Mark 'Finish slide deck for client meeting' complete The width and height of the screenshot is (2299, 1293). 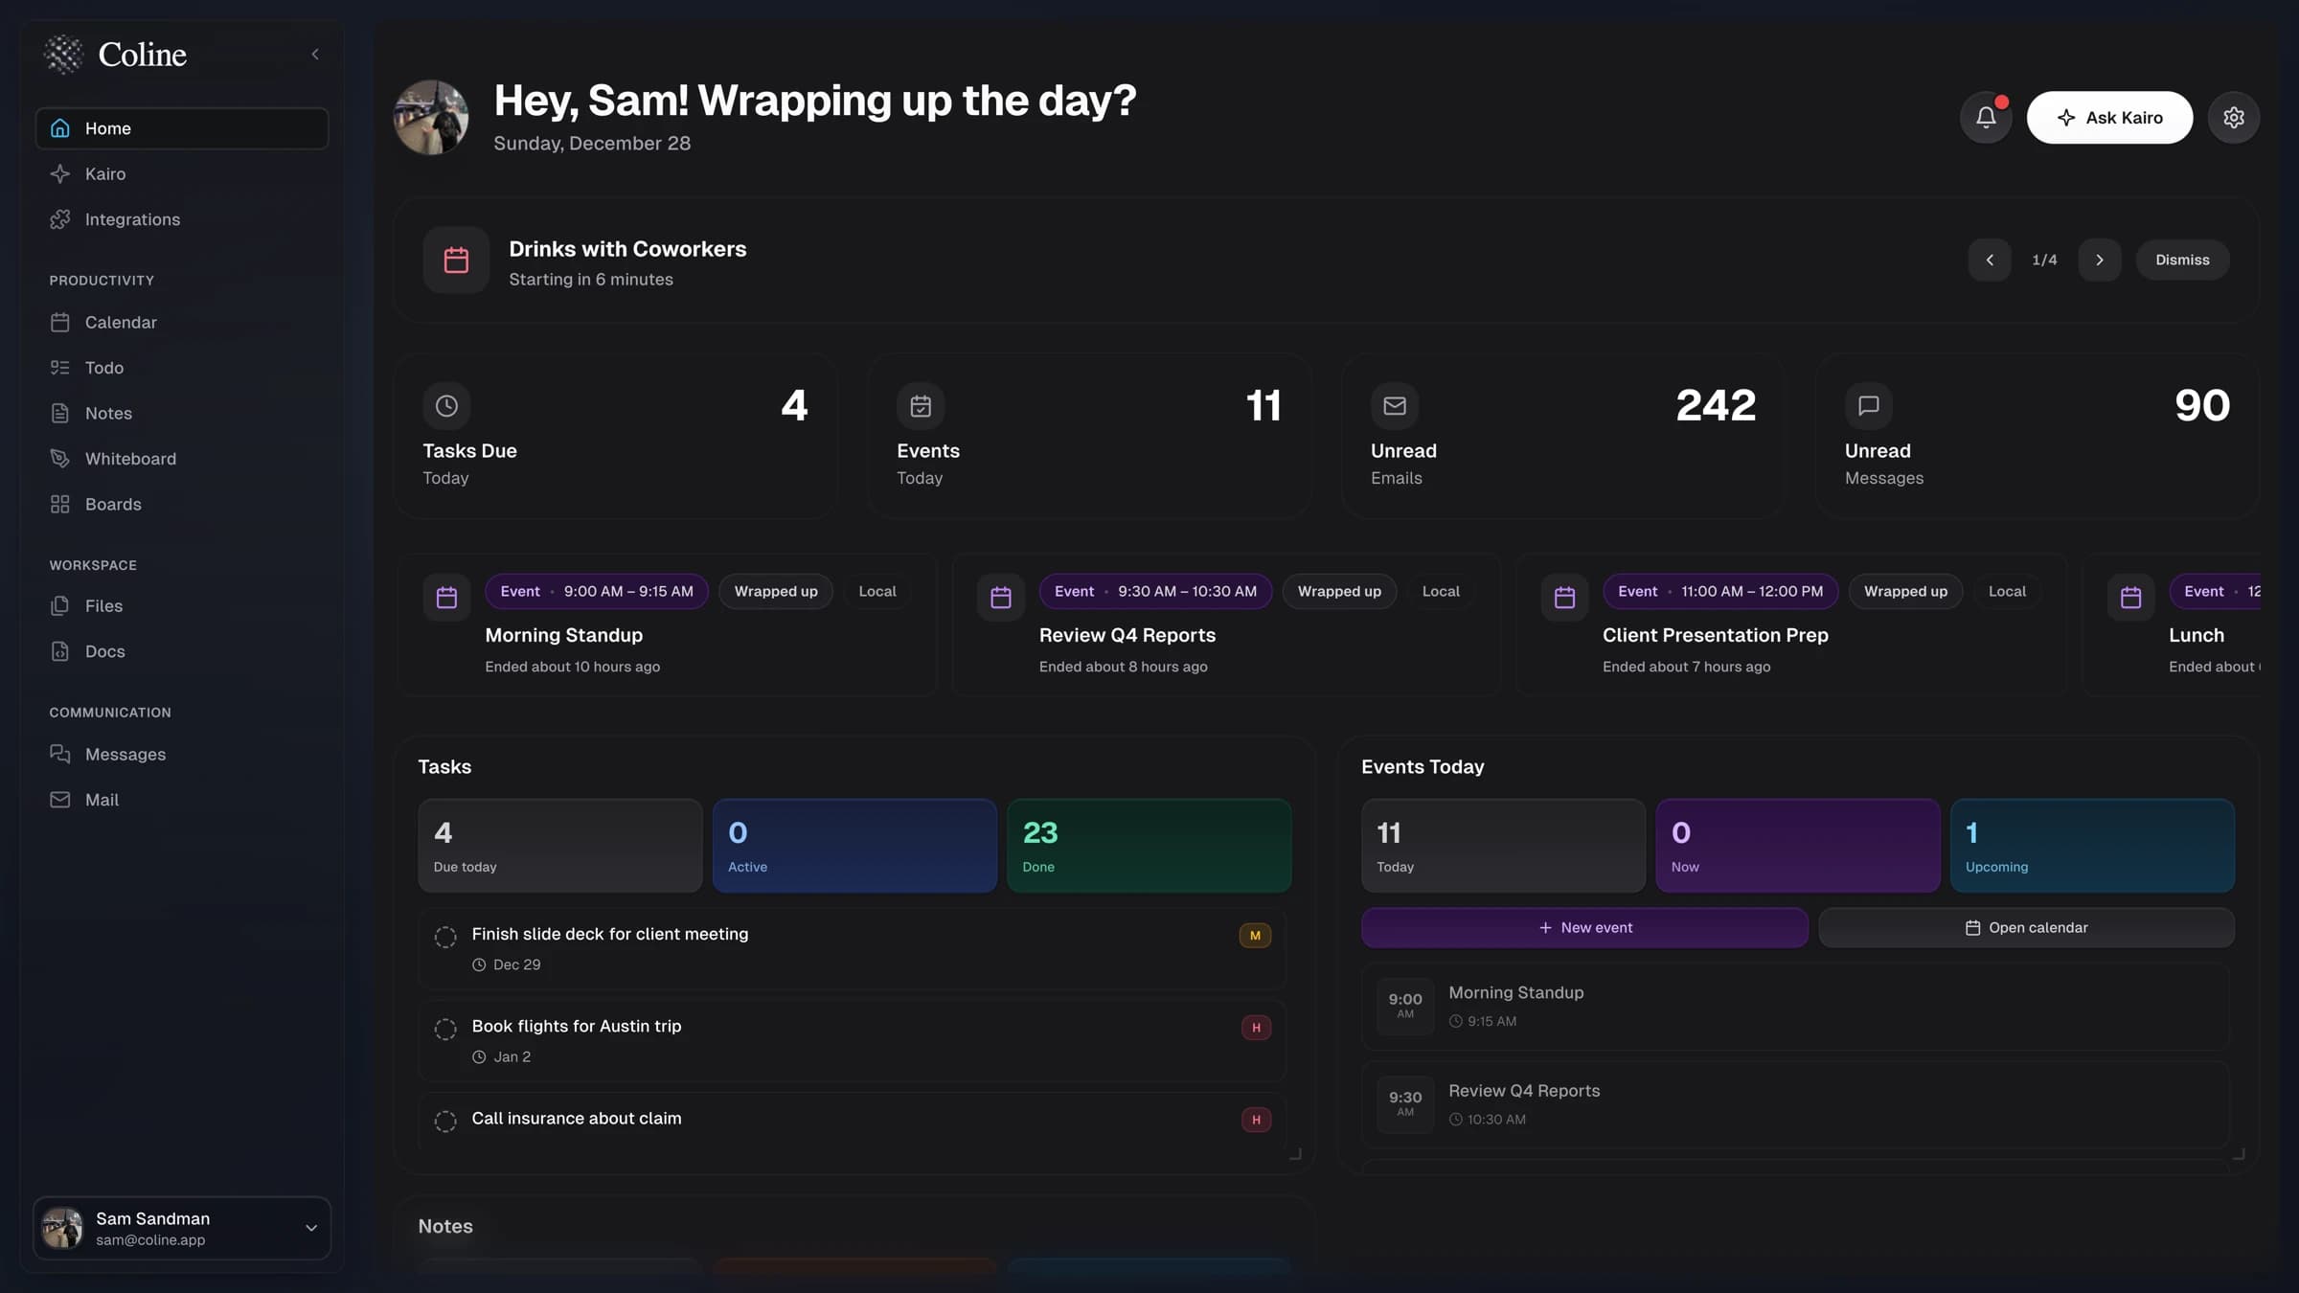pyautogui.click(x=445, y=936)
